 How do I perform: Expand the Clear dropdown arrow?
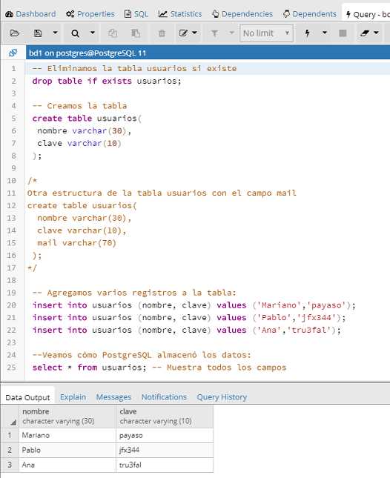click(376, 33)
